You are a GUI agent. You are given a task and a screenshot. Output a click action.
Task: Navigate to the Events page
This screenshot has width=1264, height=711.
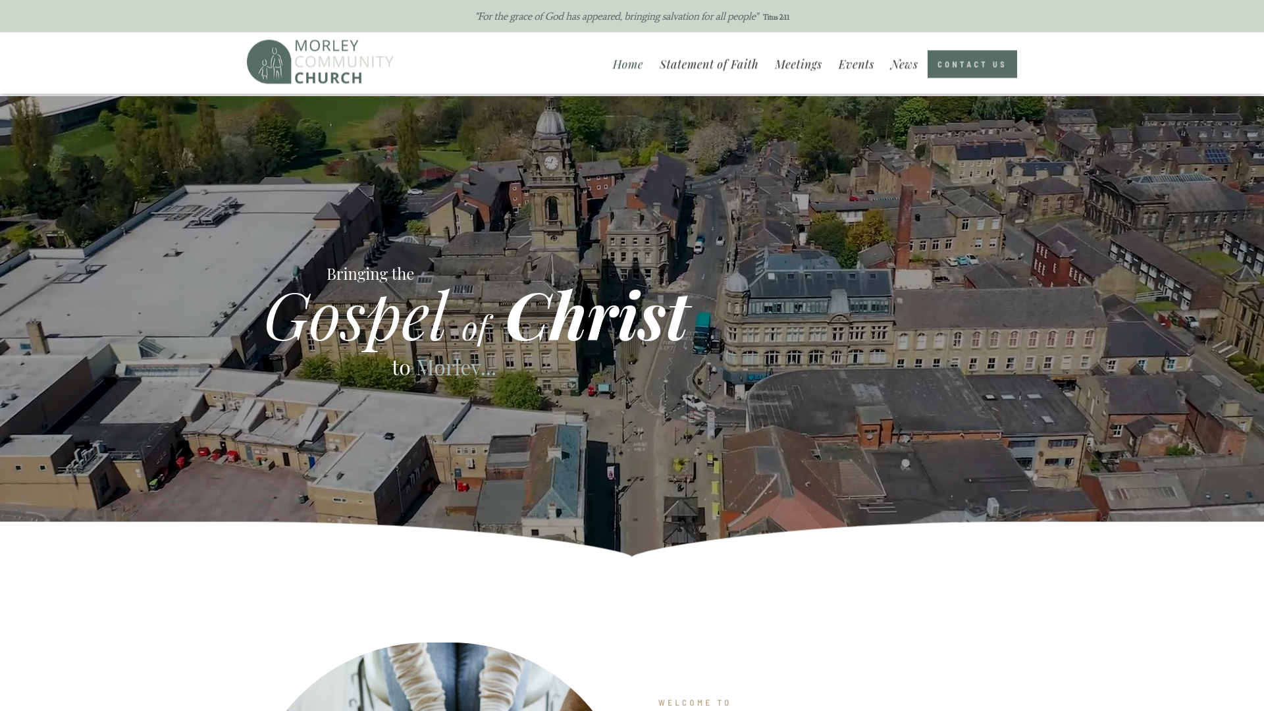pyautogui.click(x=856, y=64)
